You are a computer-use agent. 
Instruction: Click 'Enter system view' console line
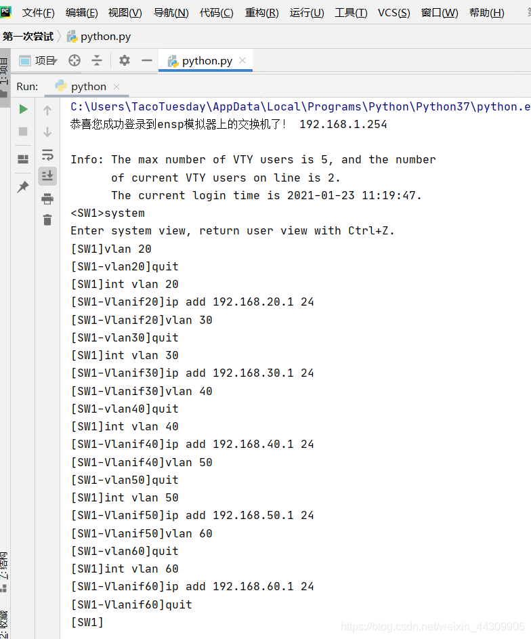[x=232, y=231]
